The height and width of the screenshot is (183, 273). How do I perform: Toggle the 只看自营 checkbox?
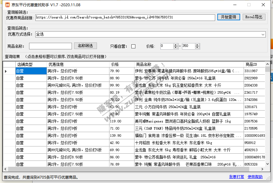[x=133, y=47]
